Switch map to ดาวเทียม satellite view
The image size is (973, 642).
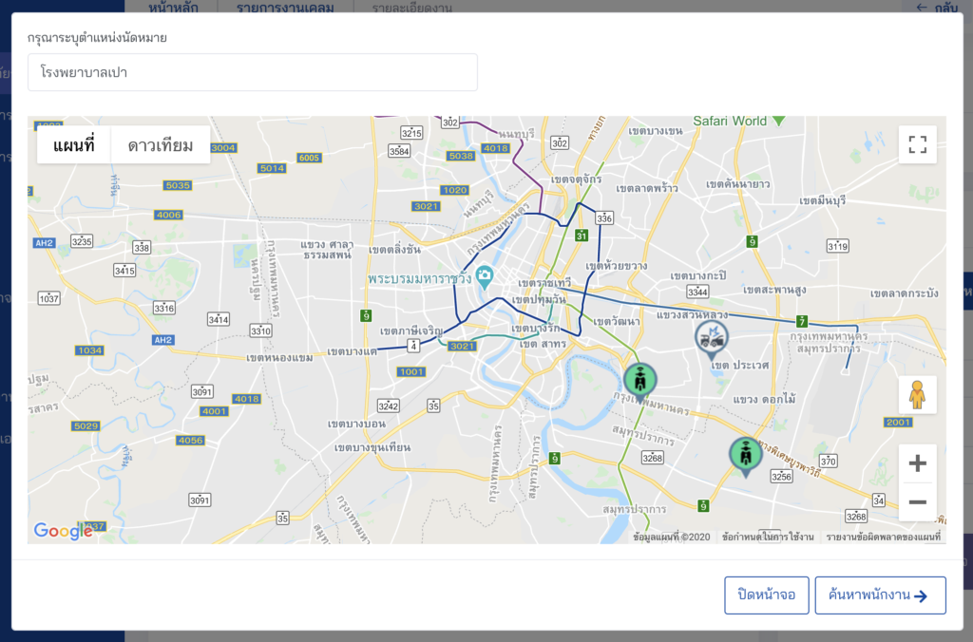point(160,145)
